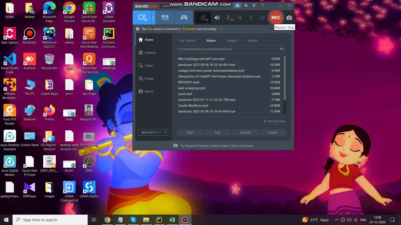Screen dimensions: 401x225
Task: Start recording with the REC button
Action: [x=276, y=17]
